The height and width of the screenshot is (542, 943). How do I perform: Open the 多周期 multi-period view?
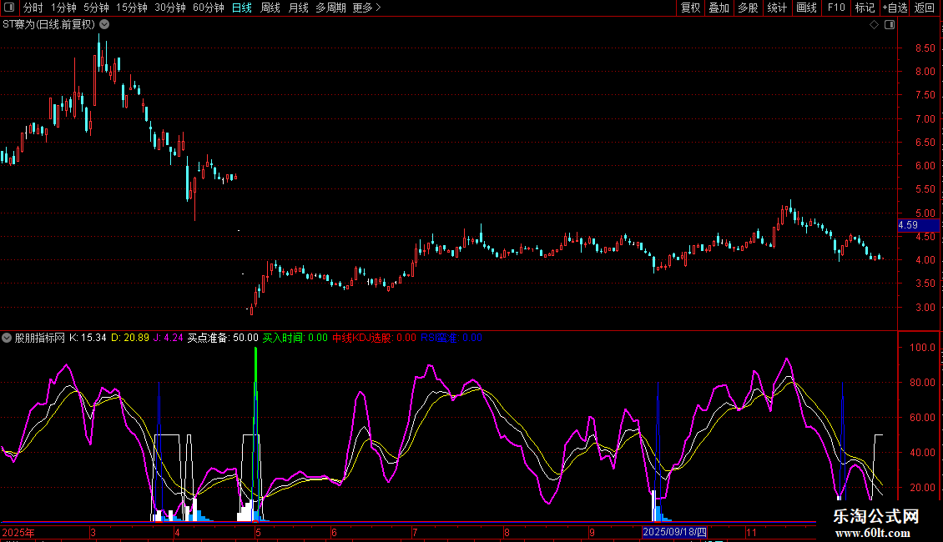point(330,8)
